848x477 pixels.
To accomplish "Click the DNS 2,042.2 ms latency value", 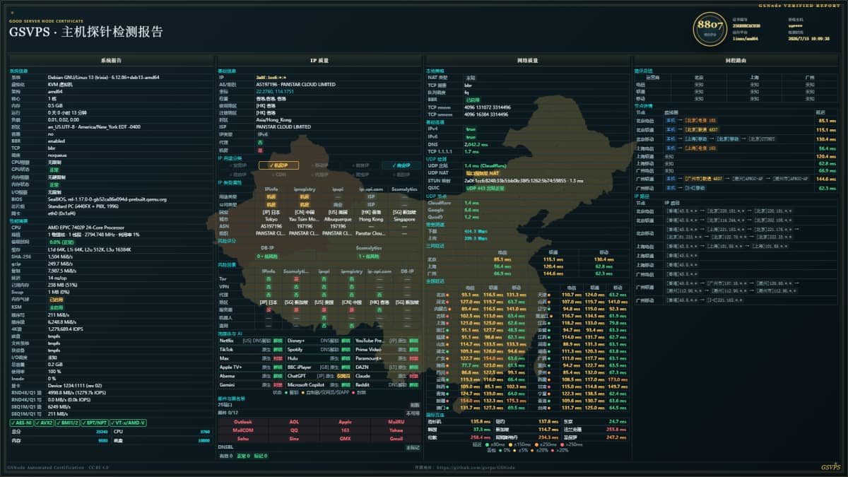I will [x=476, y=144].
